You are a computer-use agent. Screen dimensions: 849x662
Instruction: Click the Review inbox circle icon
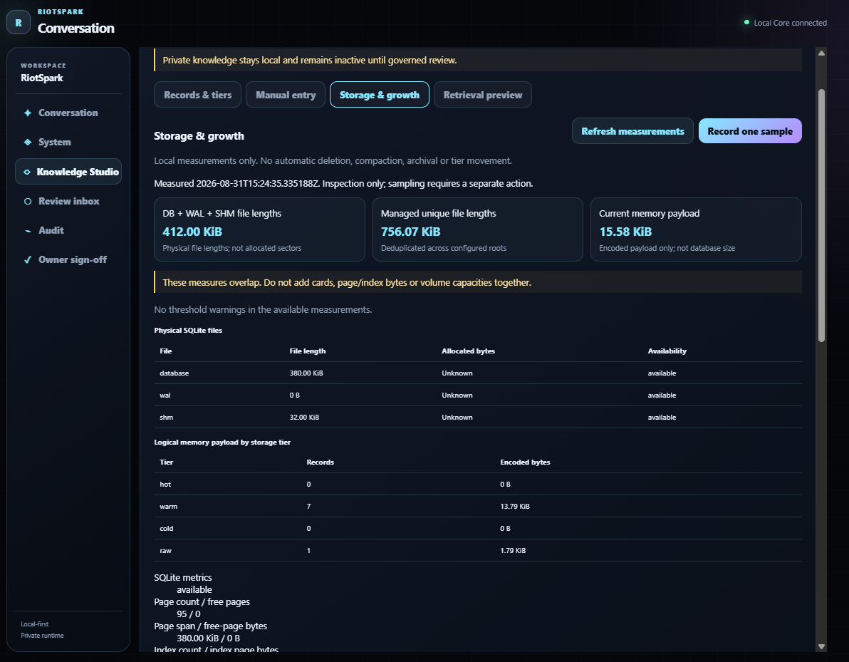pyautogui.click(x=28, y=201)
